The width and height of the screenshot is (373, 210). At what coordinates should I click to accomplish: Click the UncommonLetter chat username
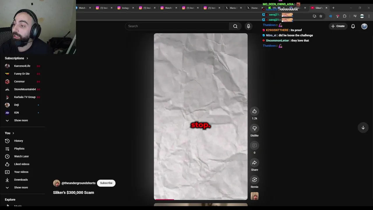pos(277,41)
